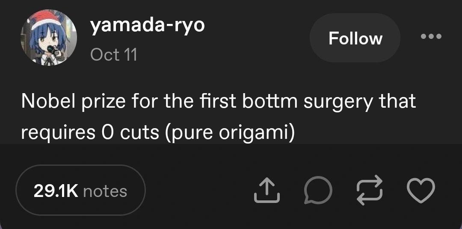Toggle the heart to favorite post
Image resolution: width=462 pixels, height=229 pixels.
point(420,190)
